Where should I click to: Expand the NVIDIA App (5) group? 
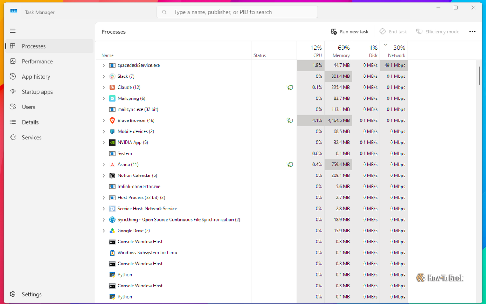tap(104, 143)
